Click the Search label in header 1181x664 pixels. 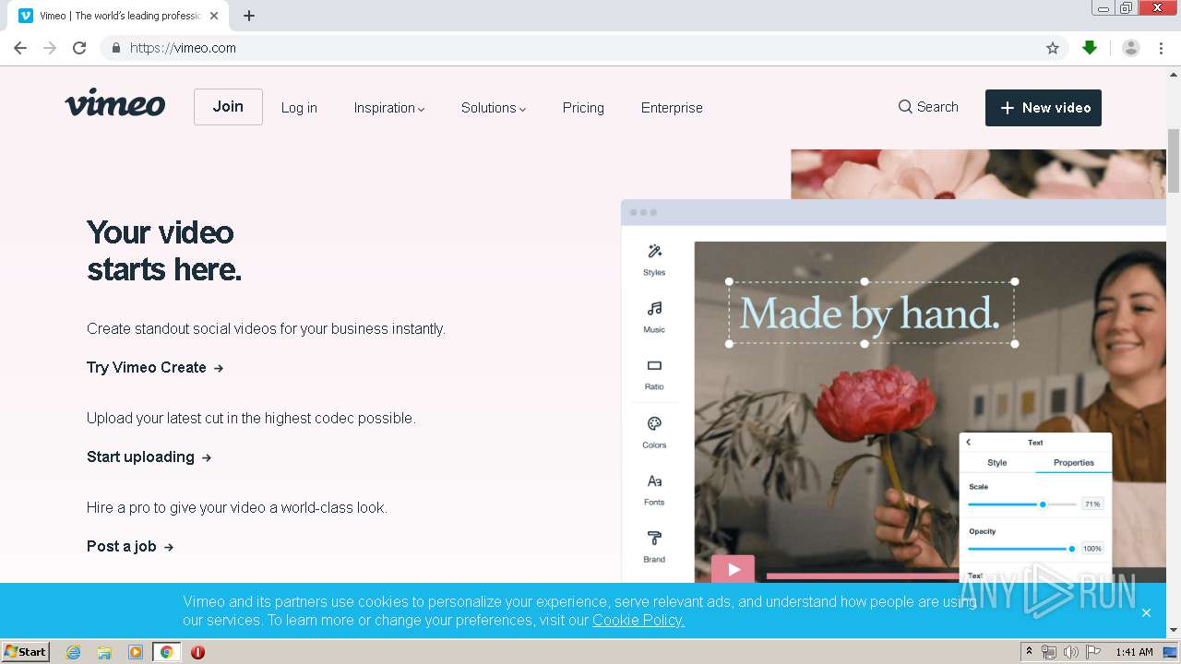click(937, 107)
